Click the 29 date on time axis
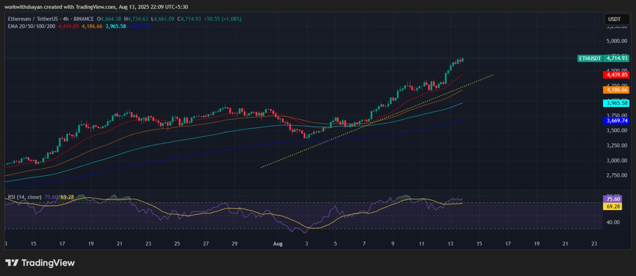 234,244
